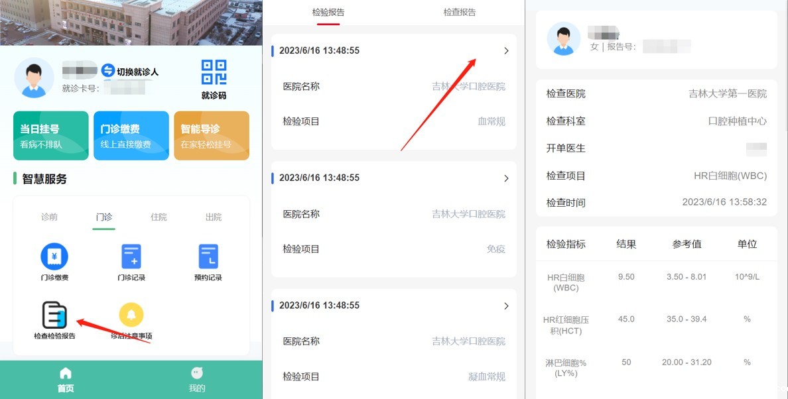
Task: Open 我的 profile tab icon
Action: pos(197,373)
